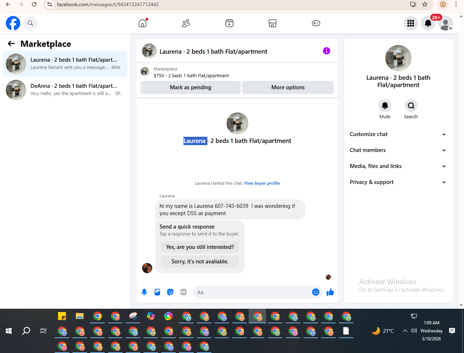Open the View buyer profile link

[x=262, y=183]
